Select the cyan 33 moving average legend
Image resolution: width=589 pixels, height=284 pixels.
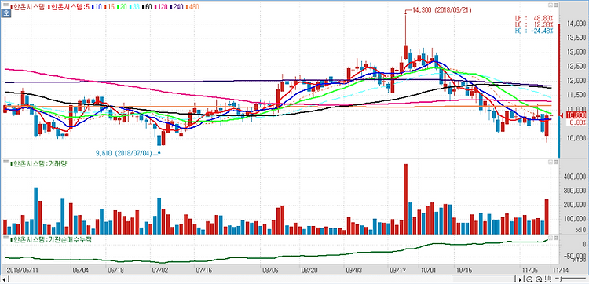(134, 7)
